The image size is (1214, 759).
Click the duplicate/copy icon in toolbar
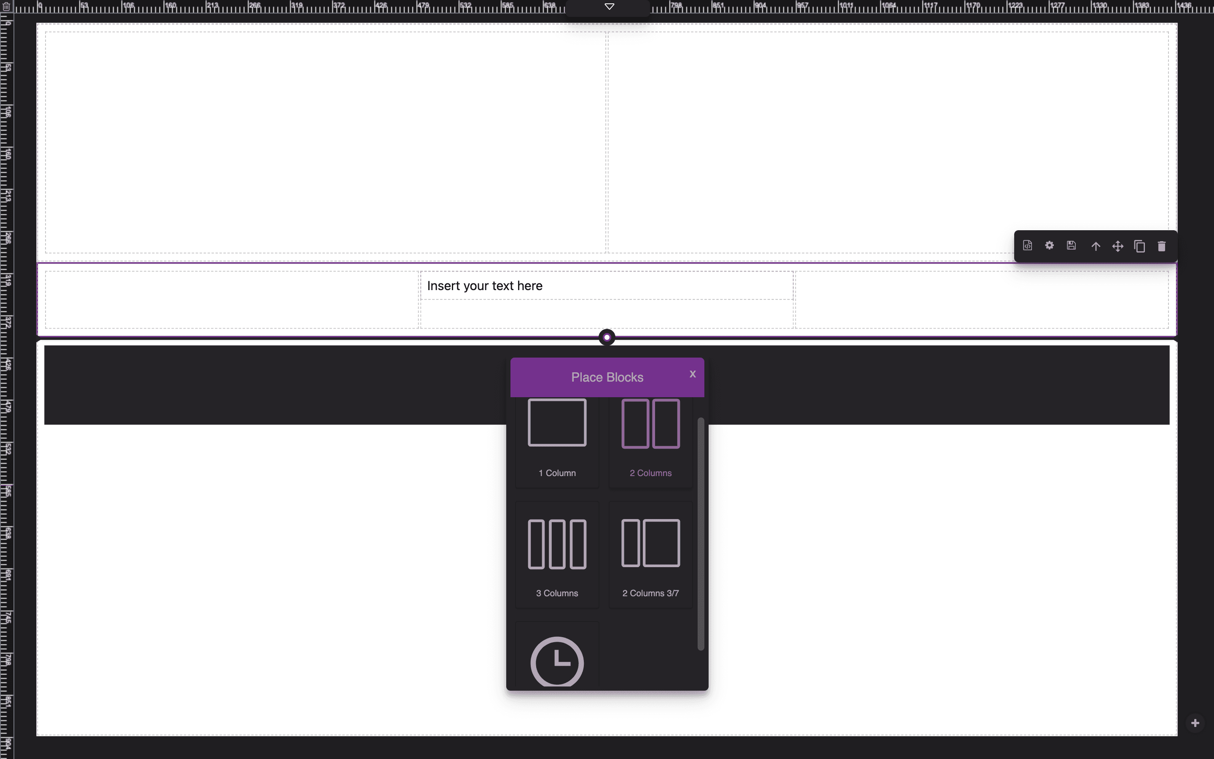pos(1140,246)
